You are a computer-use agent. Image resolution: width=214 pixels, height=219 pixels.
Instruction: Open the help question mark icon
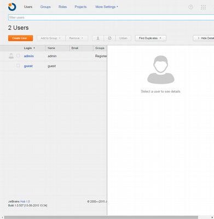tap(190, 7)
